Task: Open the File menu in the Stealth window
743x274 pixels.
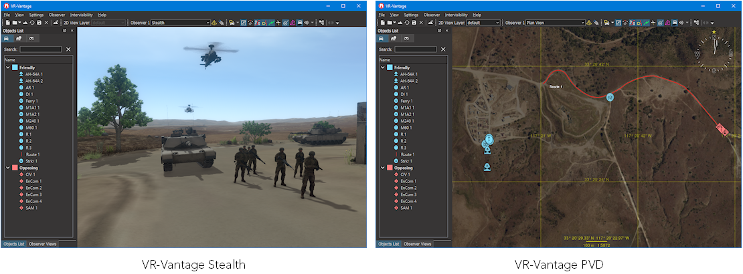Action: click(x=7, y=15)
